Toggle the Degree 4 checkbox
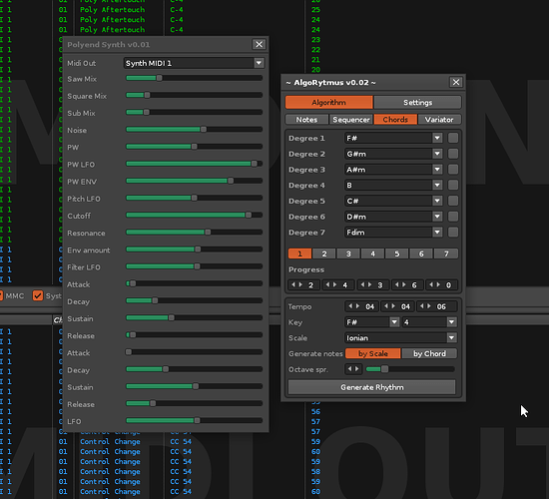The image size is (549, 499). [453, 185]
